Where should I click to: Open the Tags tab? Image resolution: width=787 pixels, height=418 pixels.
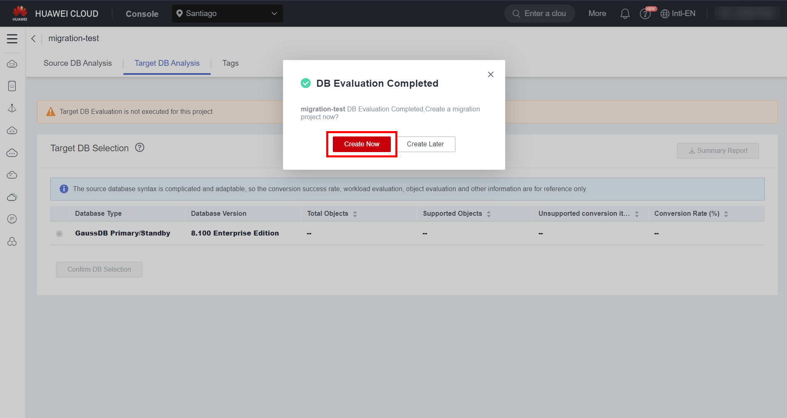coord(230,63)
